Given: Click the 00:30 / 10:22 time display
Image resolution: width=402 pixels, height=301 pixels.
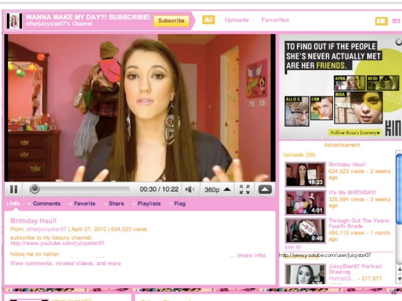Looking at the screenshot, I should 159,189.
